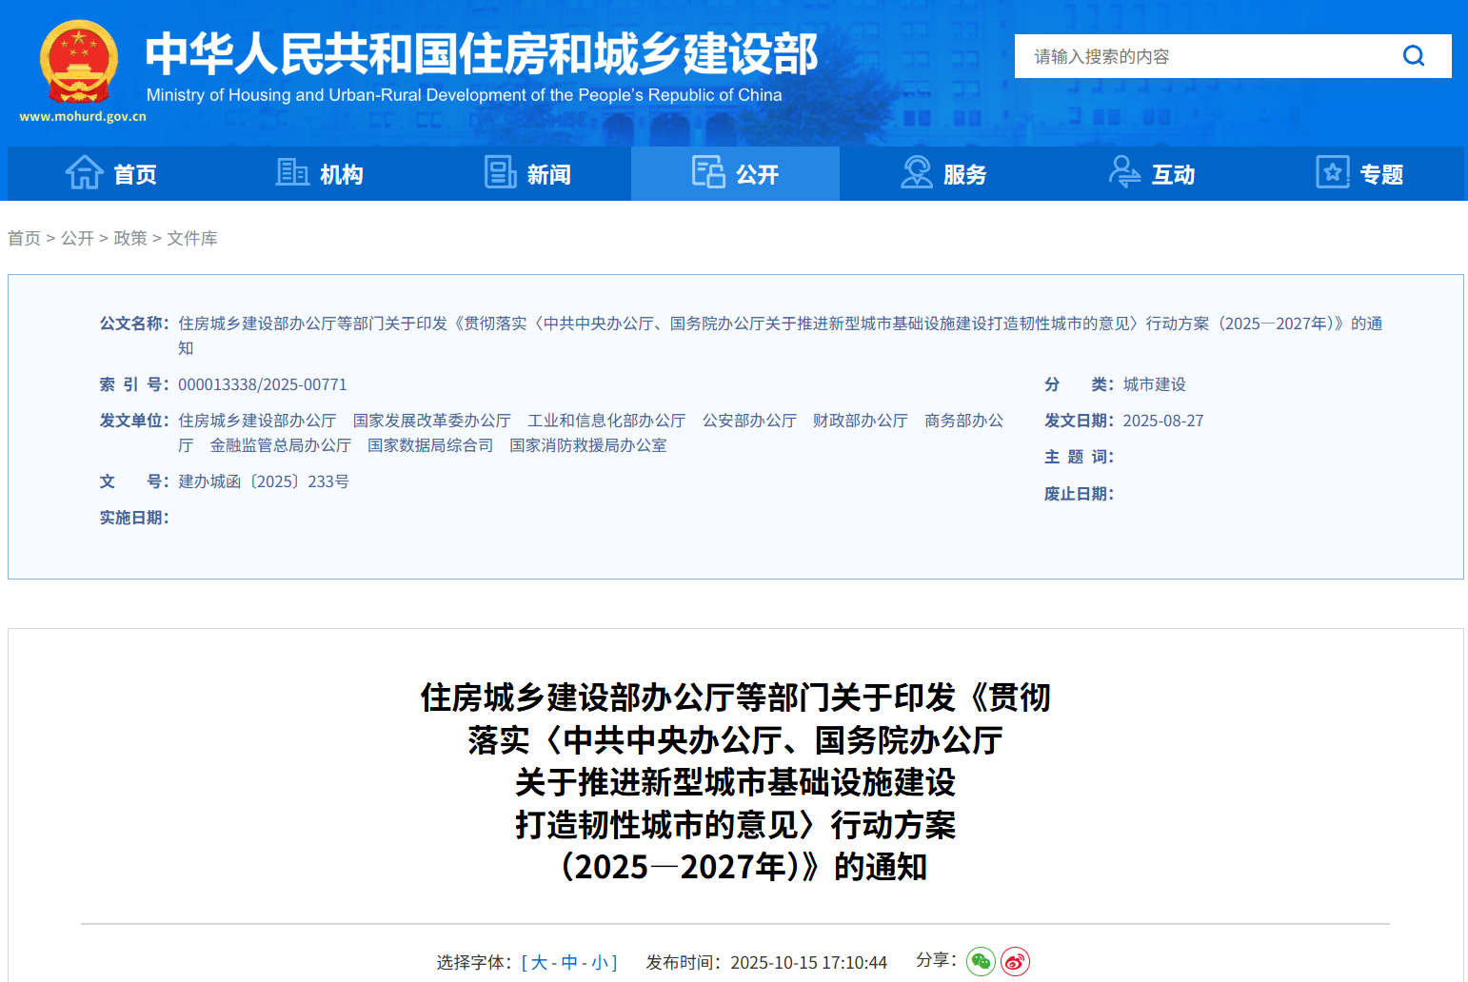
Task: Click the 新闻 newspaper icon
Action: [500, 173]
